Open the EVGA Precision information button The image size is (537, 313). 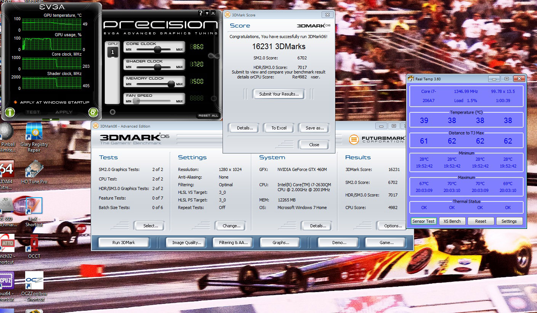(x=10, y=112)
